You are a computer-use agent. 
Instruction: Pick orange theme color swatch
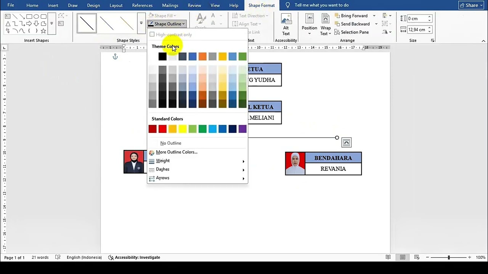click(x=202, y=57)
